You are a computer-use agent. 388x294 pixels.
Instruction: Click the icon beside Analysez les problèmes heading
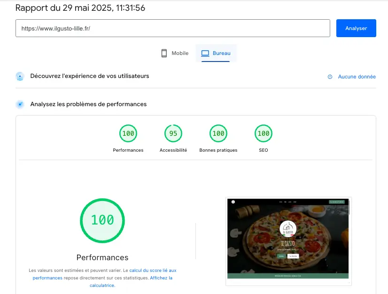20,104
